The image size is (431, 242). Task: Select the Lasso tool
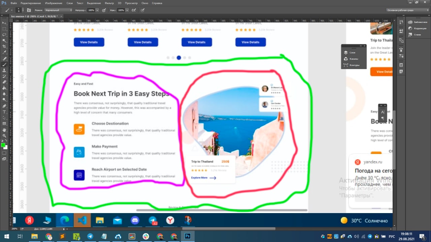tap(4, 35)
